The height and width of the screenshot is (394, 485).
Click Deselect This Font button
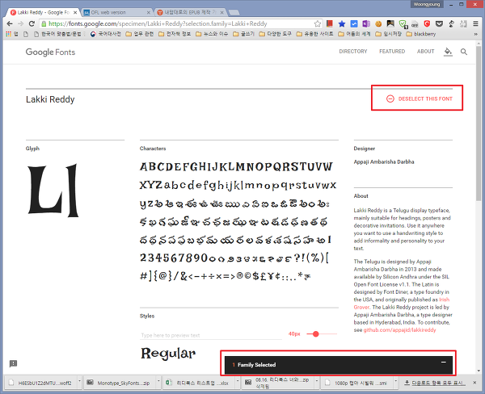[419, 98]
